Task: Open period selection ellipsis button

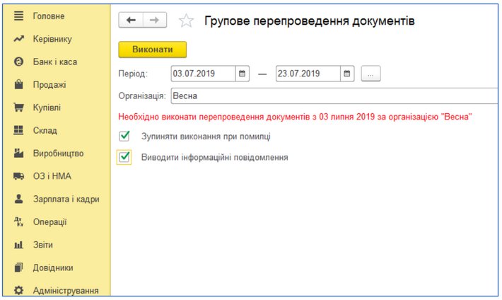Action: pos(371,74)
